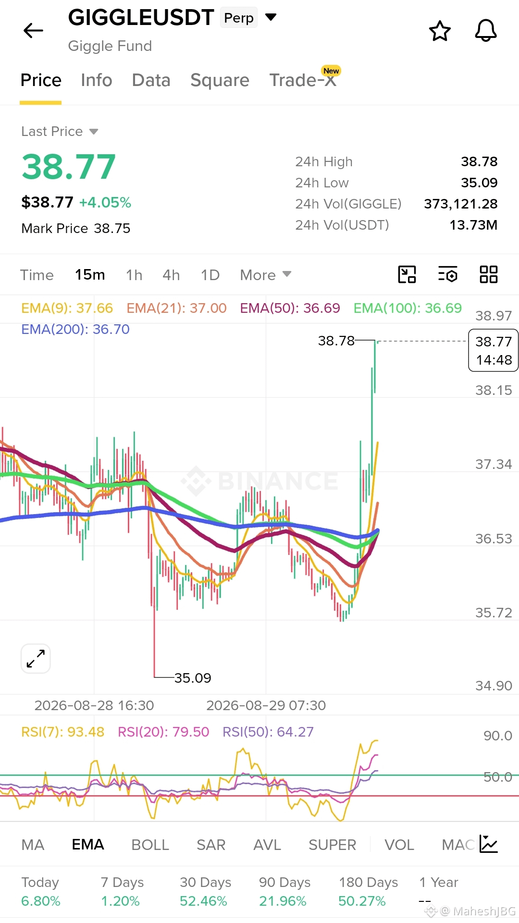Tap the +4.05% change value
Viewport: 519px width, 923px height.
click(105, 202)
